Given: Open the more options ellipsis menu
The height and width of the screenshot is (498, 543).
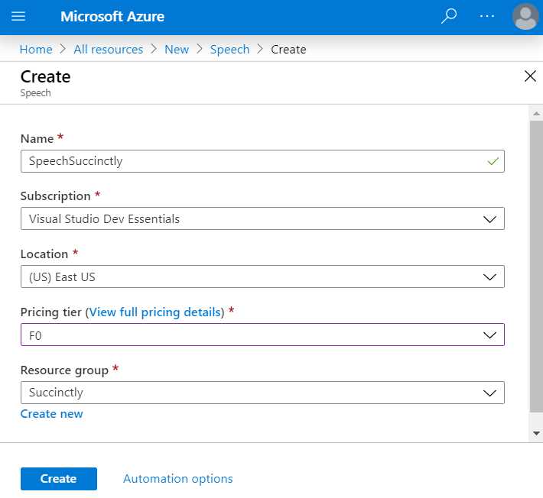Looking at the screenshot, I should click(x=487, y=16).
